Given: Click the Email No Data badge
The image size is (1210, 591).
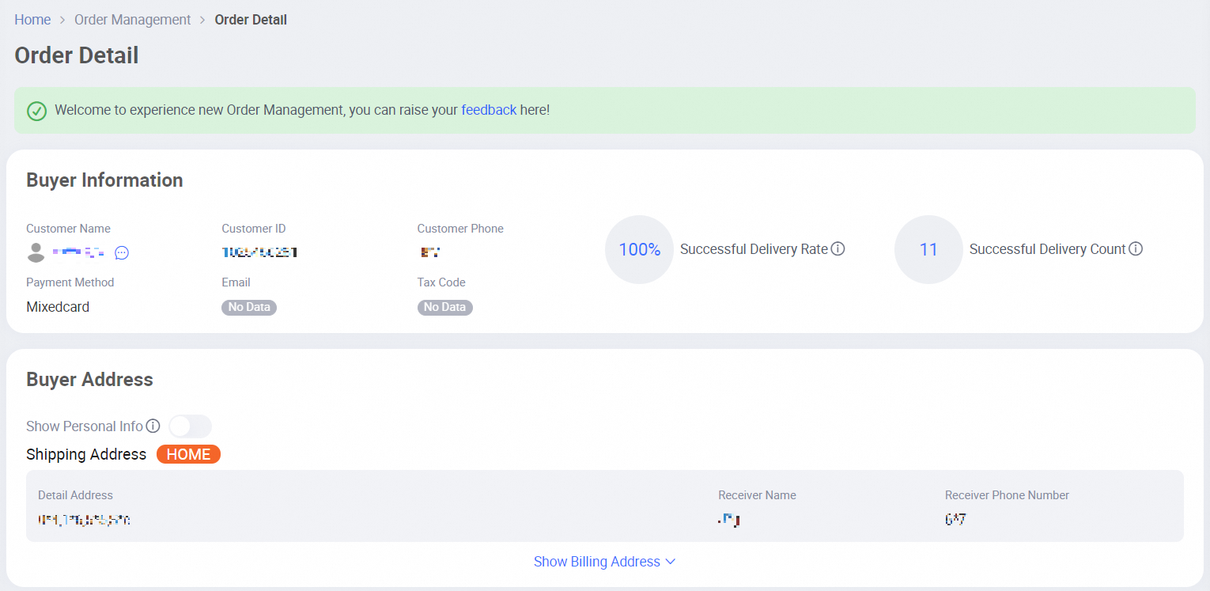Looking at the screenshot, I should (248, 307).
